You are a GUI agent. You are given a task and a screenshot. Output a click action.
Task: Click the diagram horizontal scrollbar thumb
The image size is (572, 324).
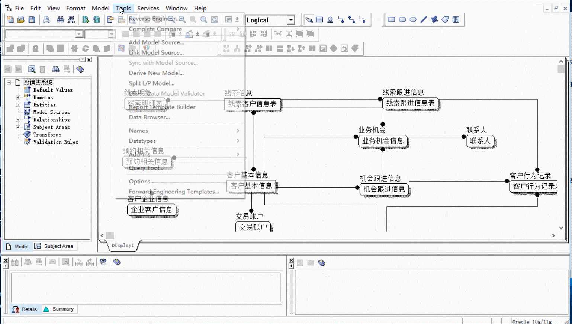click(110, 235)
